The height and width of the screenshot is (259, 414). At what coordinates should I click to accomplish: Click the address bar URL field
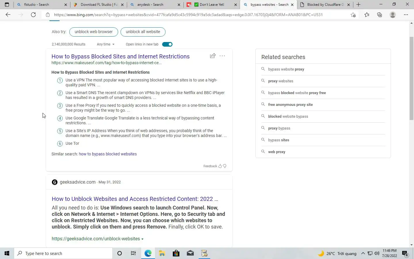188,15
